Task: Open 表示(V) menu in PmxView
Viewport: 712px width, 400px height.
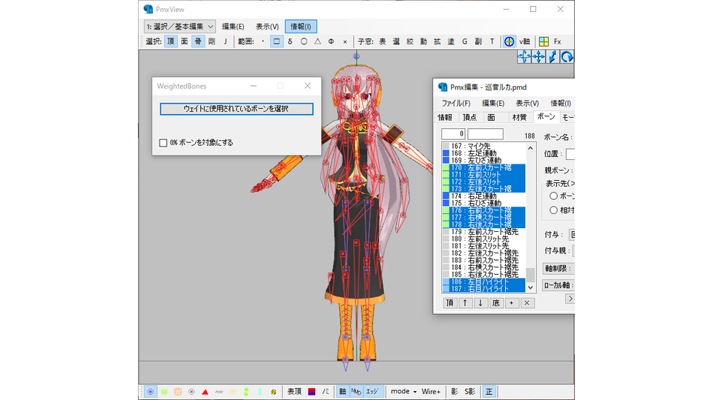Action: click(x=267, y=27)
